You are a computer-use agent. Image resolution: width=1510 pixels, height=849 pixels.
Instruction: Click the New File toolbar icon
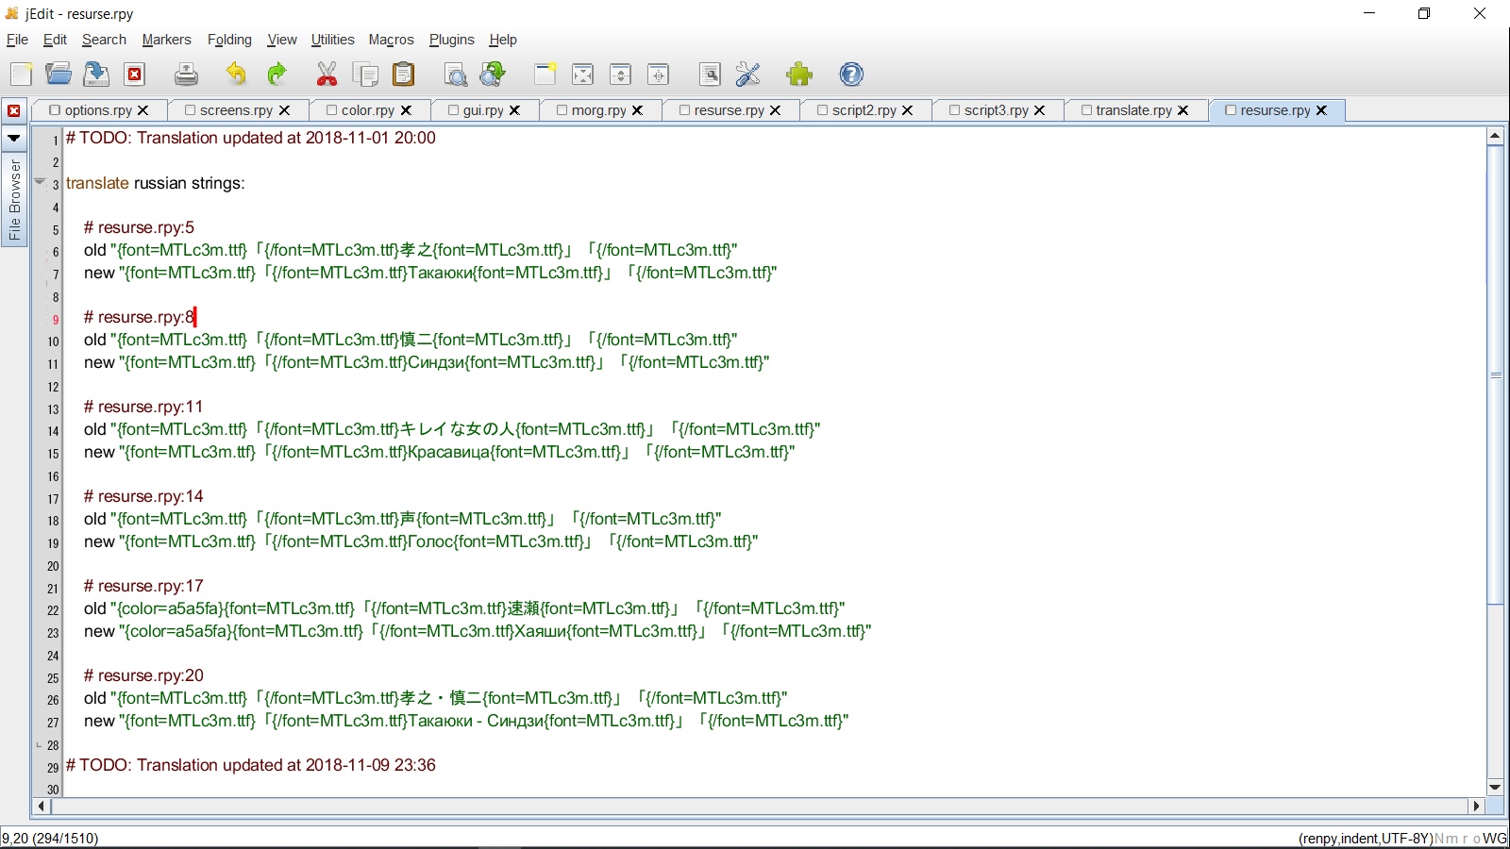(x=21, y=75)
